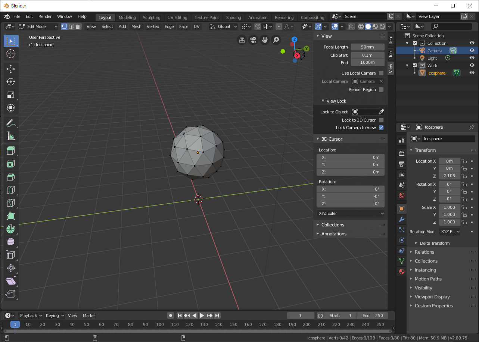Screen dimensions: 479x342
Task: Open the Mesh menu
Action: coord(136,26)
